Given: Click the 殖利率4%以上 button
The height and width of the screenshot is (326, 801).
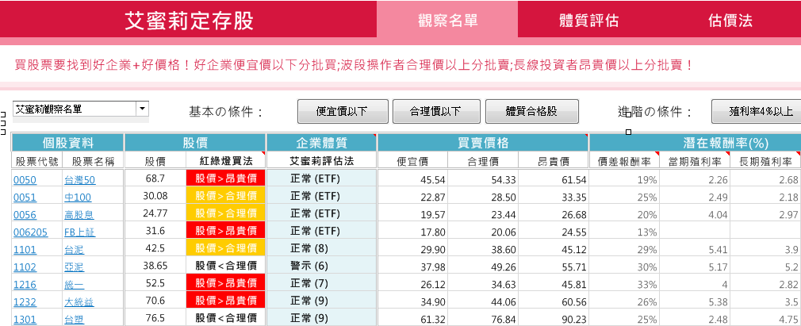Looking at the screenshot, I should coord(757,111).
